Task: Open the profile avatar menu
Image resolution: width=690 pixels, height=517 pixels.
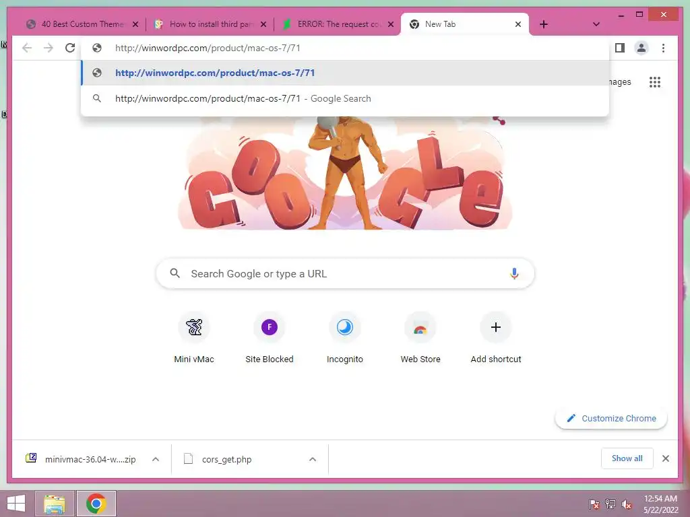Action: click(641, 48)
